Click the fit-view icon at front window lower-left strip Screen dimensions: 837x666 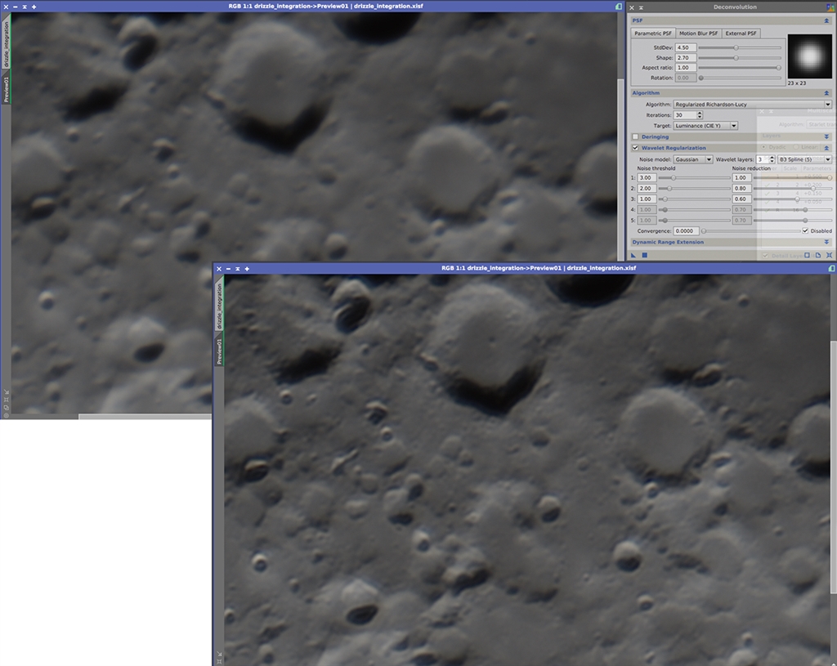click(x=219, y=661)
